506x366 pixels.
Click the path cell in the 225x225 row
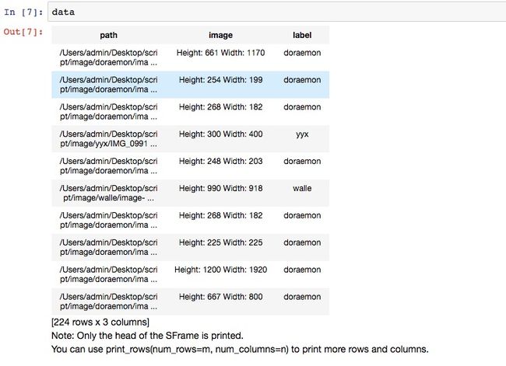point(108,247)
